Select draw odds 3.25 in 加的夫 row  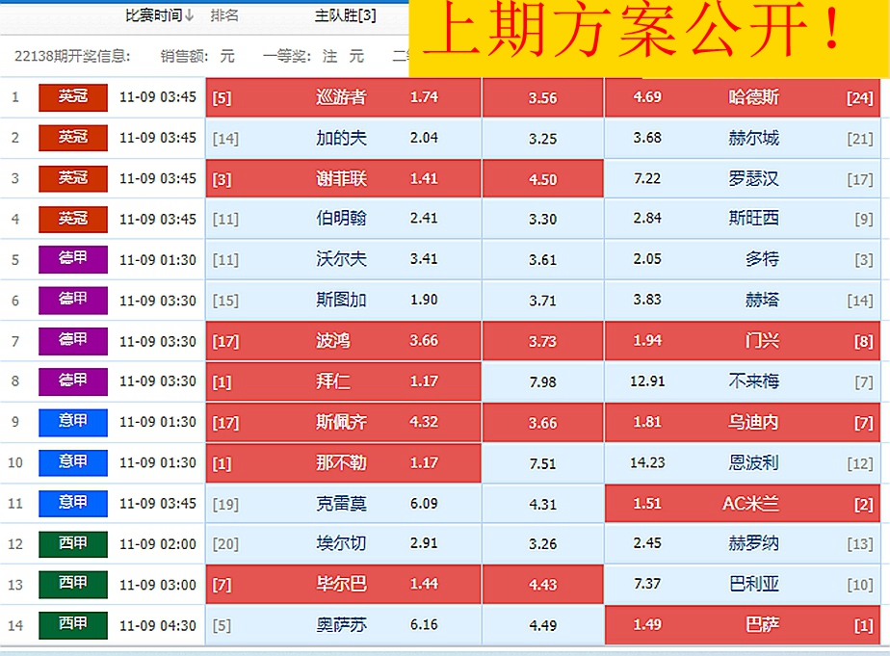click(542, 139)
